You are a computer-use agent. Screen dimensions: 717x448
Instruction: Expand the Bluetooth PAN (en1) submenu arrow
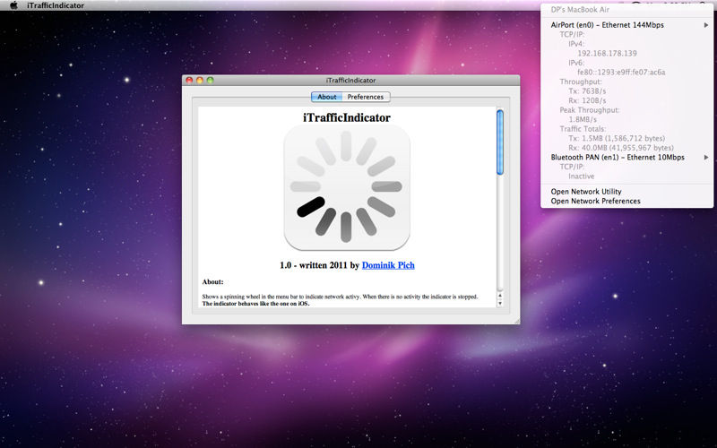pyautogui.click(x=707, y=157)
